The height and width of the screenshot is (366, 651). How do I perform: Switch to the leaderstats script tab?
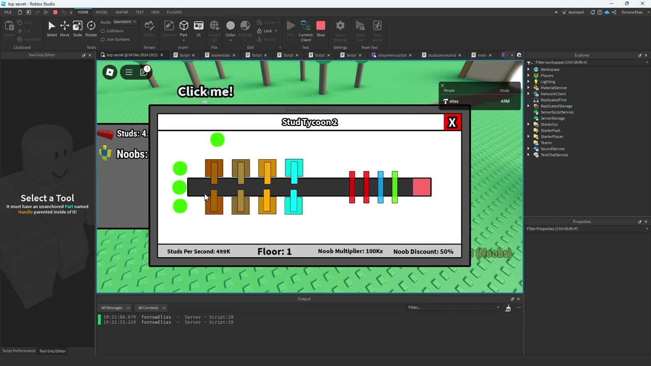(220, 55)
